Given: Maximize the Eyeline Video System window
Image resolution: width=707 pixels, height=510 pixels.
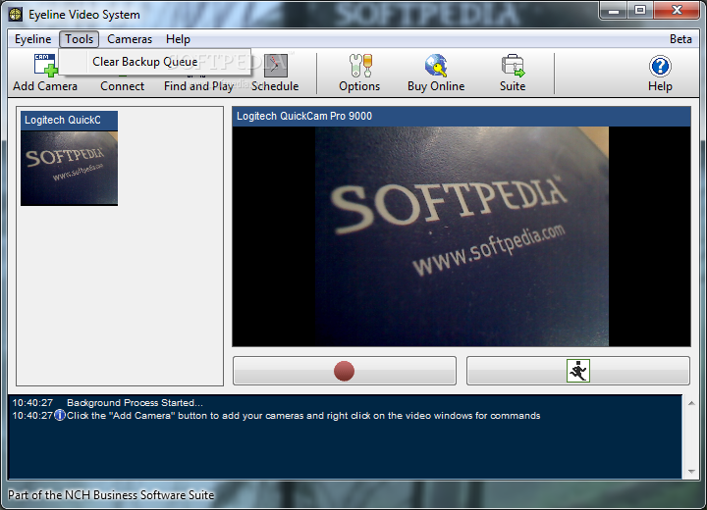Looking at the screenshot, I should point(640,11).
